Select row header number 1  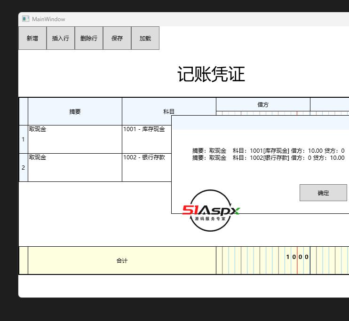24,139
